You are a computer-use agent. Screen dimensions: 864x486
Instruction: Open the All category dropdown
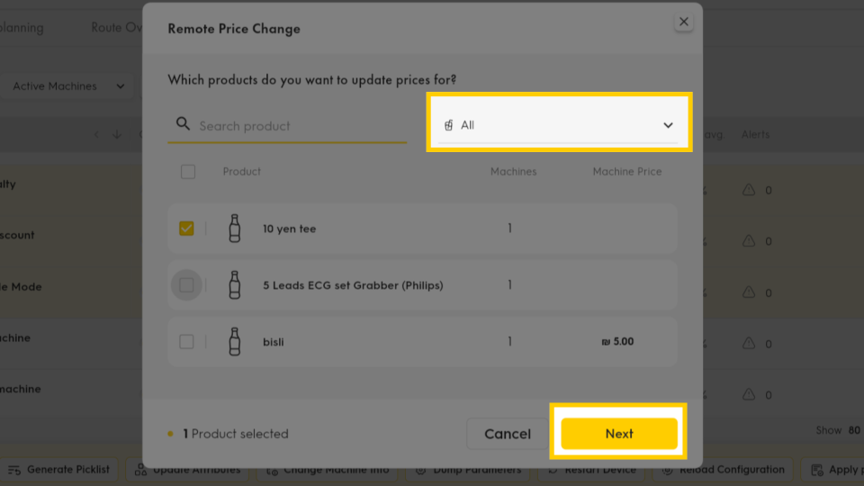coord(558,125)
